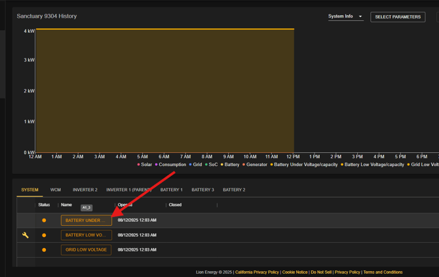439x277 pixels.
Task: Click the Grid Low Voltage status dot
Action: click(x=44, y=250)
